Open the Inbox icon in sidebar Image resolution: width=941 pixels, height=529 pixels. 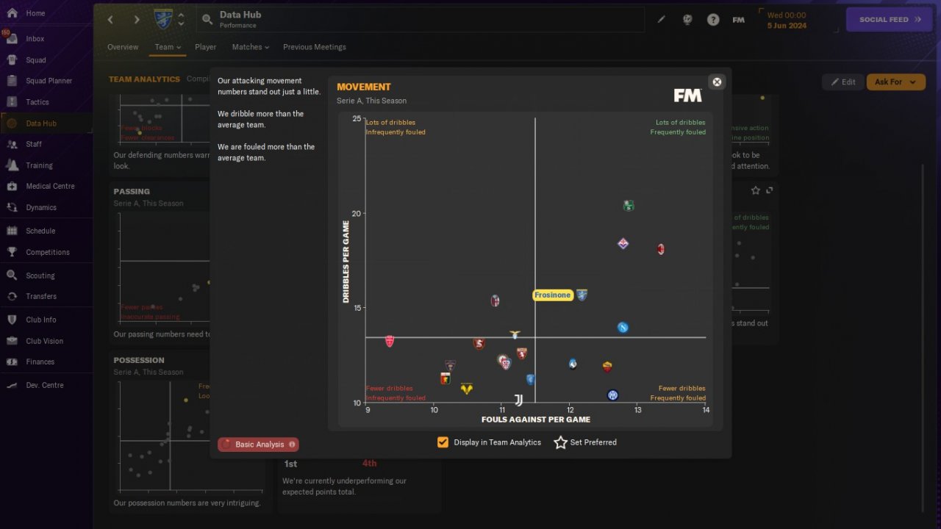[12, 38]
